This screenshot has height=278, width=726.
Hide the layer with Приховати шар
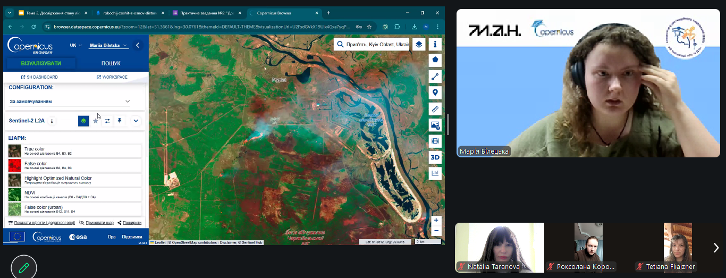[96, 223]
